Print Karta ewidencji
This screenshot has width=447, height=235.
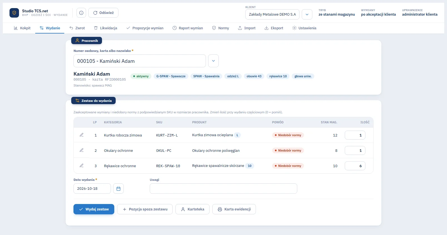[x=234, y=209]
